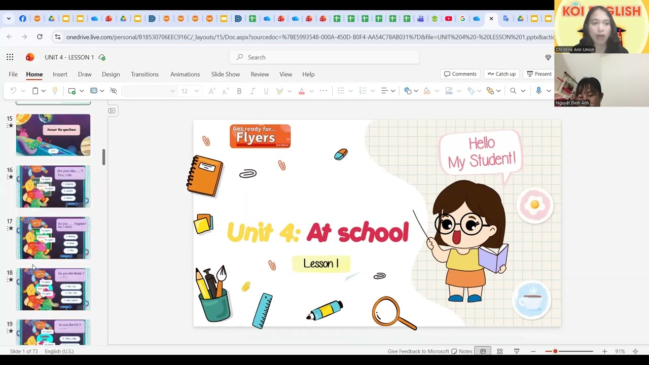Click the Catch up button

pos(501,74)
